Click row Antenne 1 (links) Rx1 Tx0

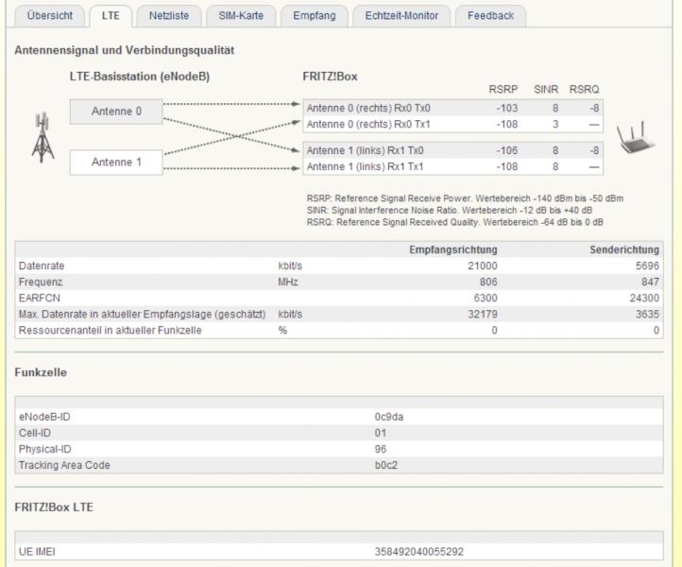[452, 150]
